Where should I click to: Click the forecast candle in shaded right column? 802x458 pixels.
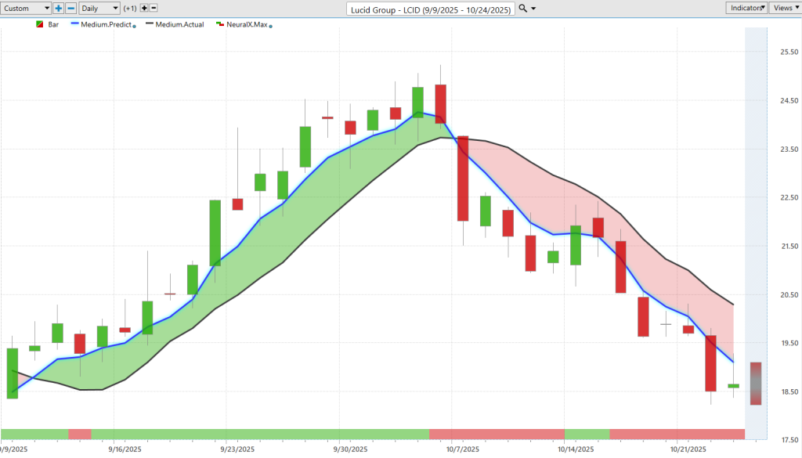(x=755, y=383)
